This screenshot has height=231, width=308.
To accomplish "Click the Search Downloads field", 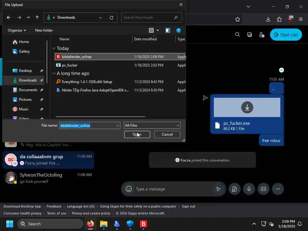I will (151, 17).
